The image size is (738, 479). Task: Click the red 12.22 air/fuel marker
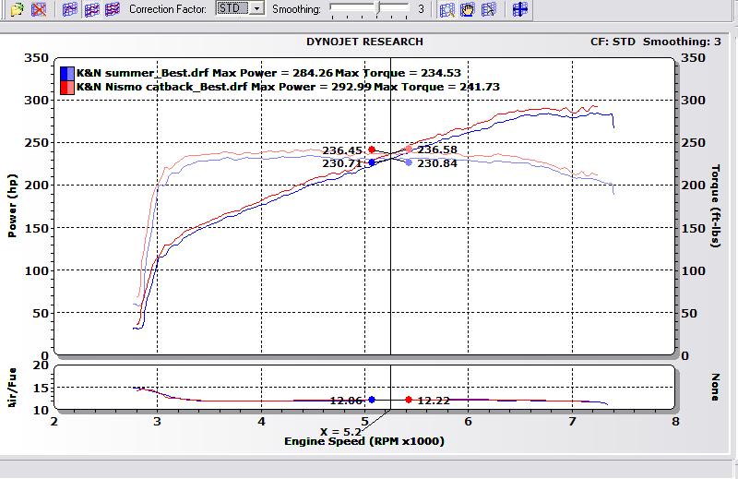pos(409,400)
